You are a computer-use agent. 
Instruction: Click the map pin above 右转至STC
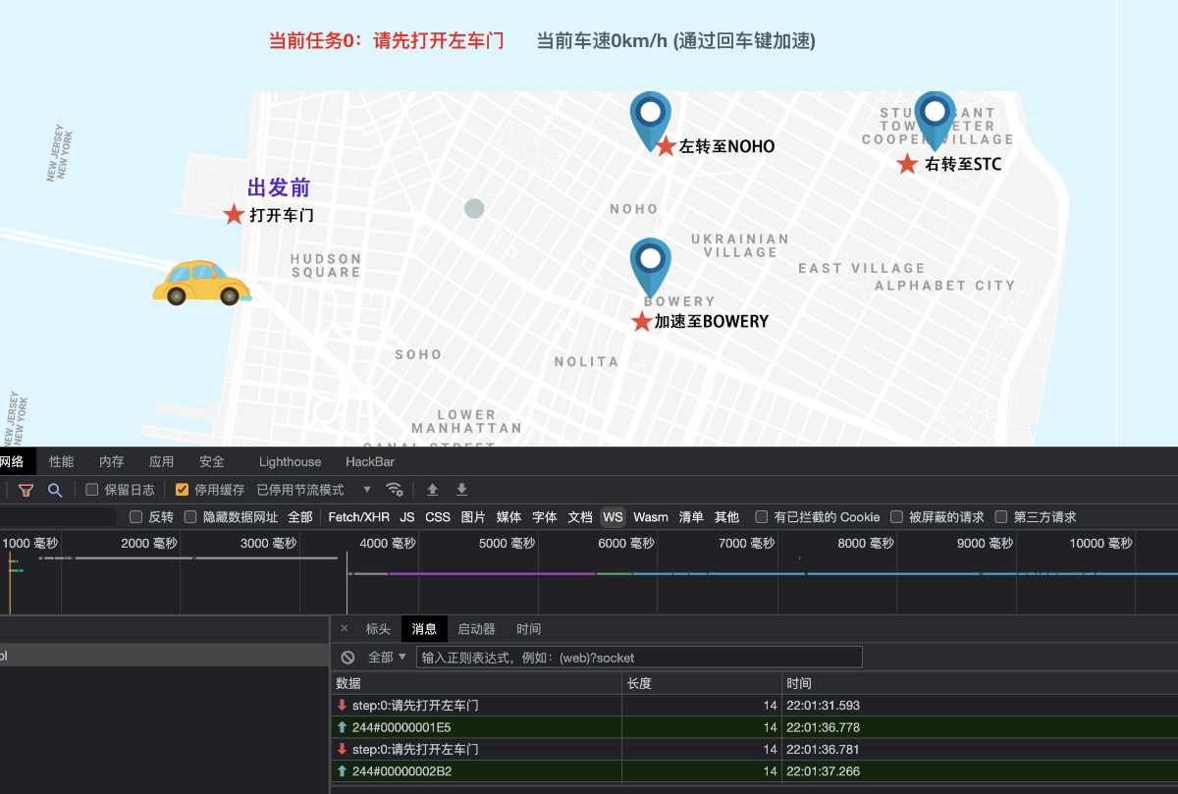[x=935, y=122]
